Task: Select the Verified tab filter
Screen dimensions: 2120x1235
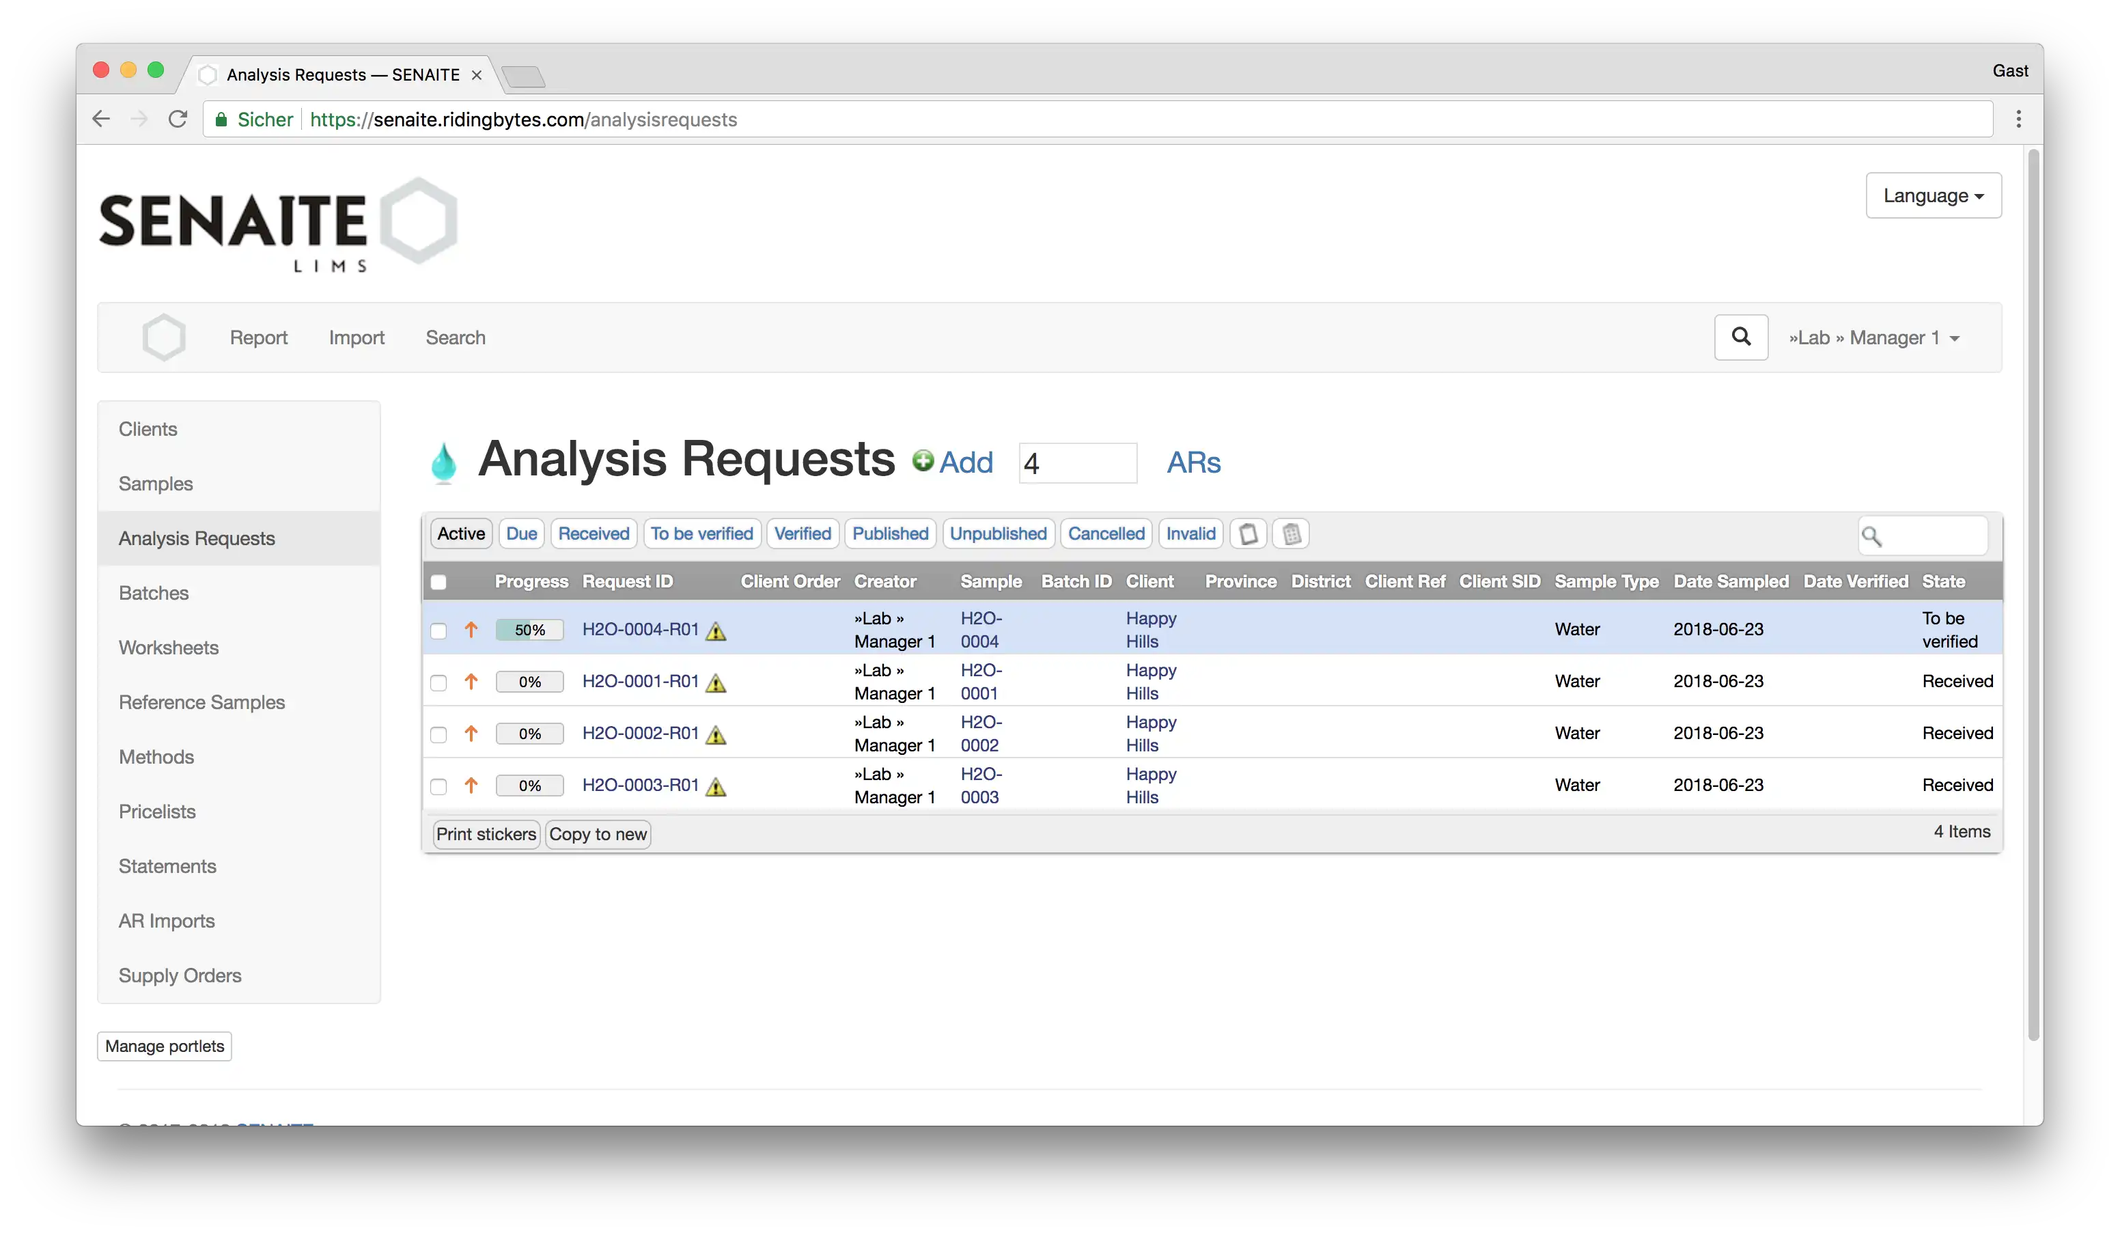Action: [x=801, y=532]
